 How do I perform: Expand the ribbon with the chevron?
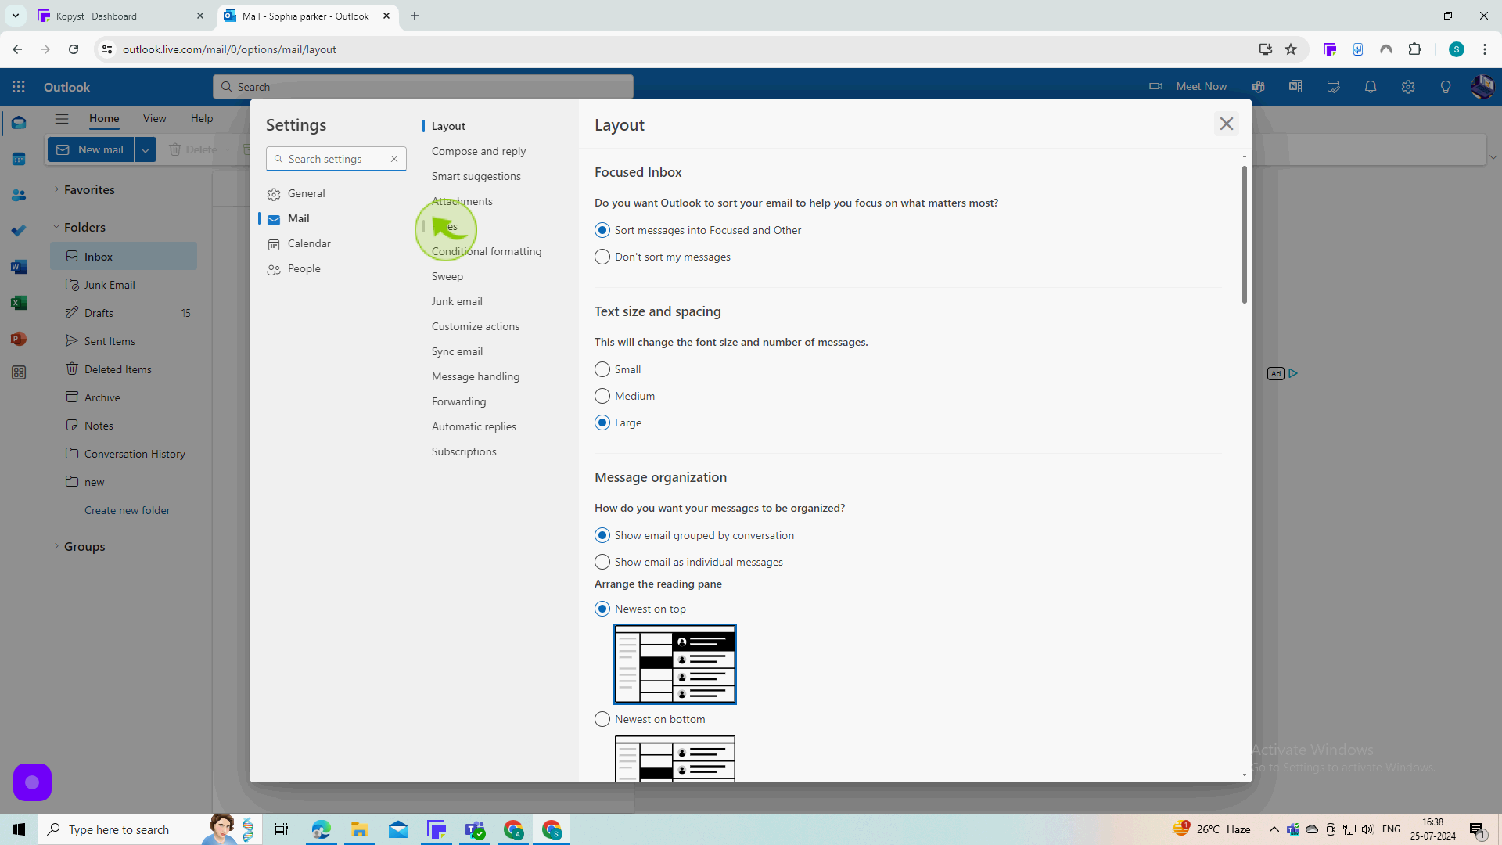click(x=1493, y=156)
